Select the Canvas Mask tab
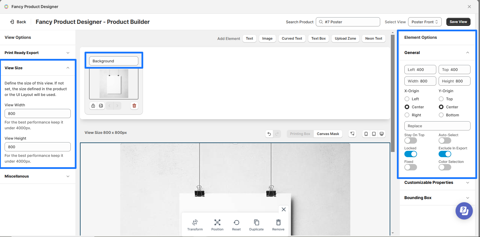480x237 pixels. click(328, 134)
